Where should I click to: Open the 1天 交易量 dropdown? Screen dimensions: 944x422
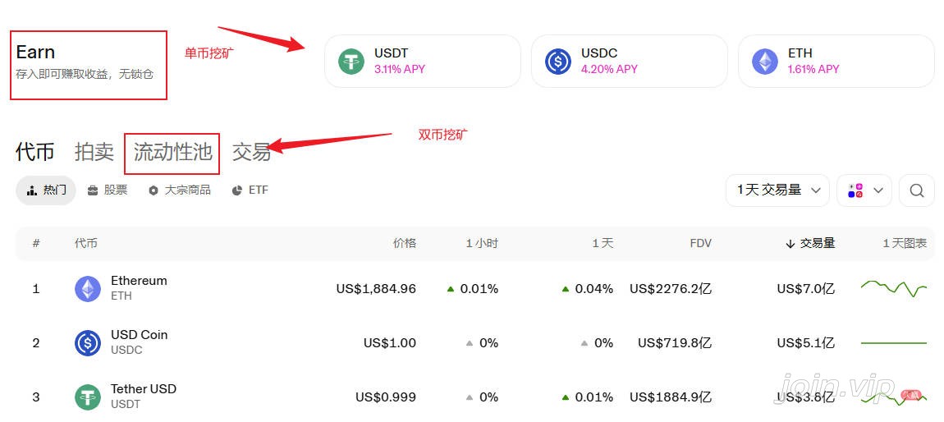777,190
